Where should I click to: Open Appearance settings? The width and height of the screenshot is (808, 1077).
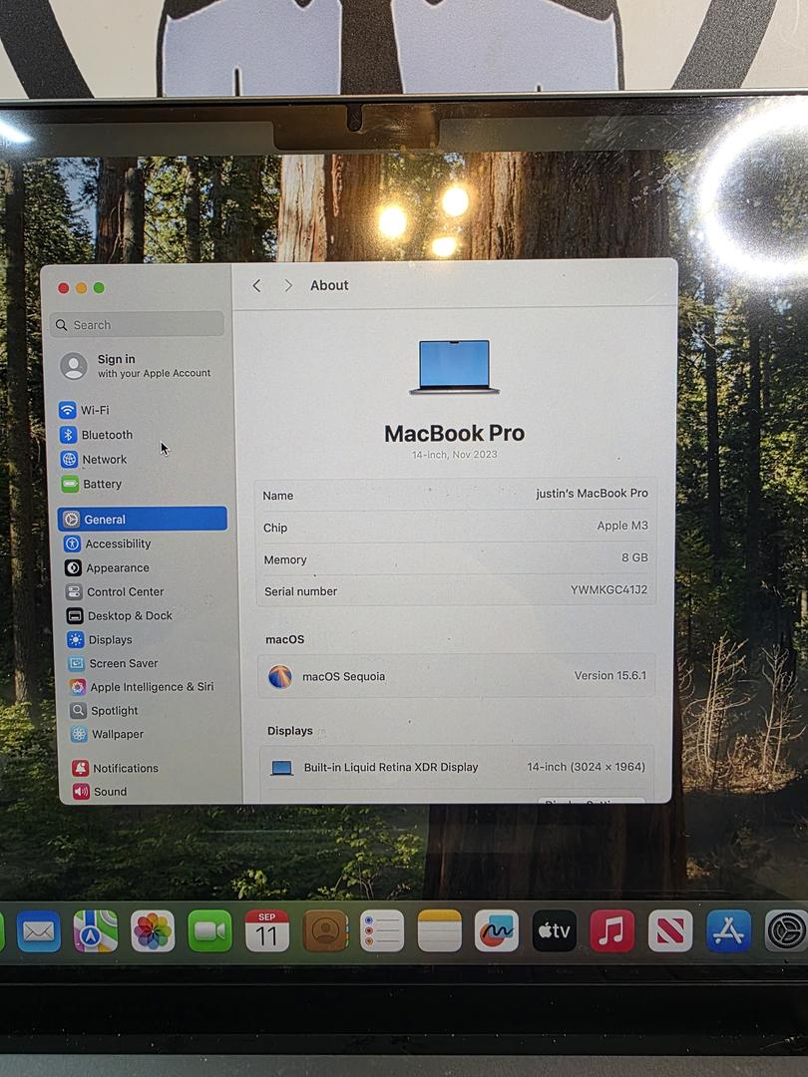(x=107, y=568)
